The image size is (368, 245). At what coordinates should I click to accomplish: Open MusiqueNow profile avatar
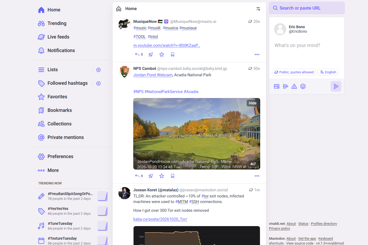(x=124, y=25)
